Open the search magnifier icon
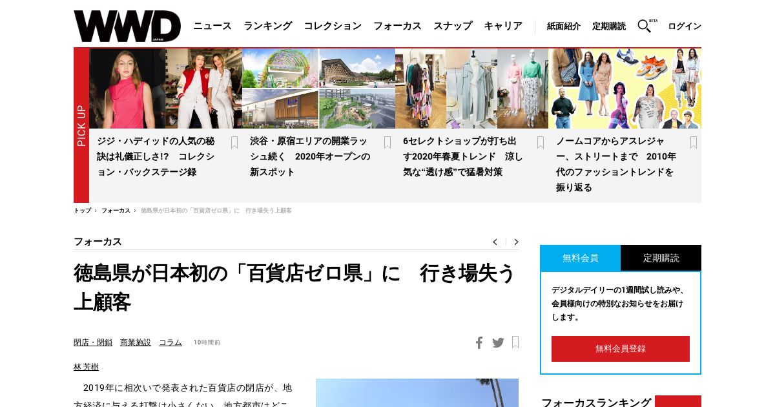Viewport: 775px width, 407px height. tap(644, 26)
